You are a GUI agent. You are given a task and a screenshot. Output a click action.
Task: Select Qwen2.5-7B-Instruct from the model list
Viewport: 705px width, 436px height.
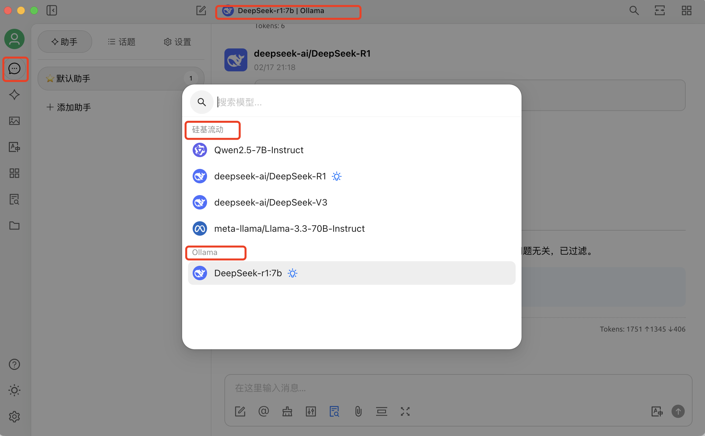(259, 150)
